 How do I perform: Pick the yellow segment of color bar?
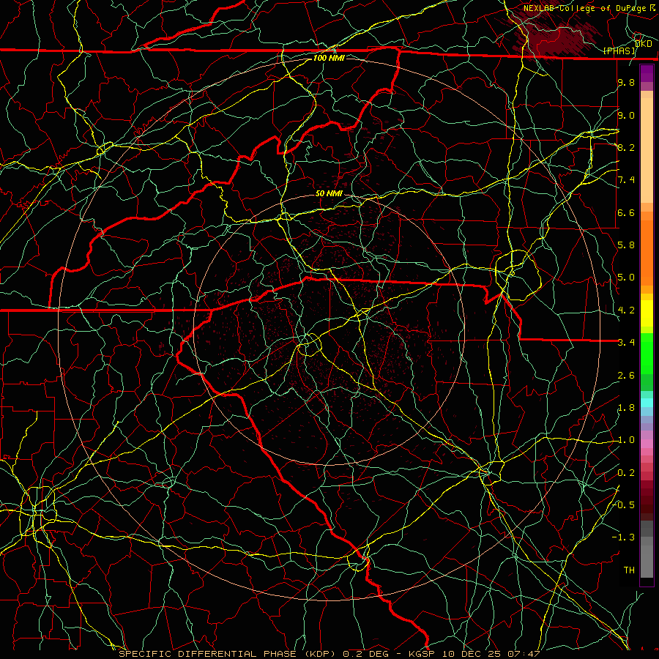[647, 313]
